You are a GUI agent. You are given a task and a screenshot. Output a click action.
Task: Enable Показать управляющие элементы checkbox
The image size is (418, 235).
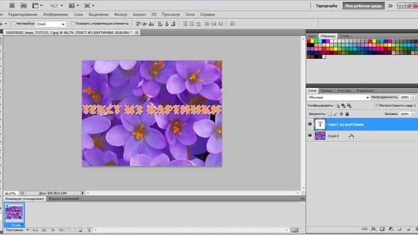[x=72, y=23]
